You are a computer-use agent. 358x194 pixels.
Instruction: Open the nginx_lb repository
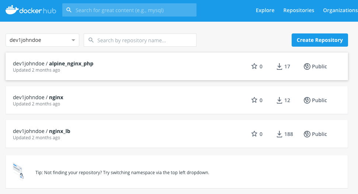tap(177, 134)
